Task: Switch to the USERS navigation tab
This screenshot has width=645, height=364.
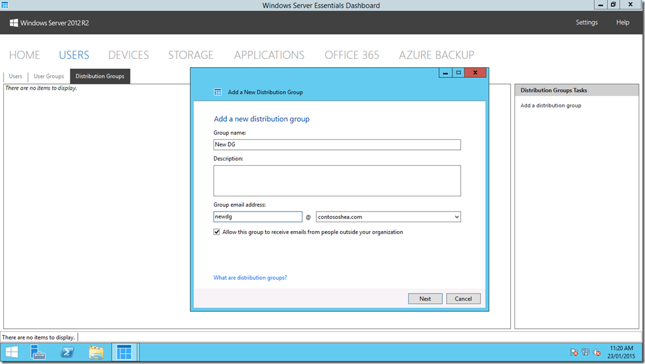Action: pyautogui.click(x=74, y=55)
